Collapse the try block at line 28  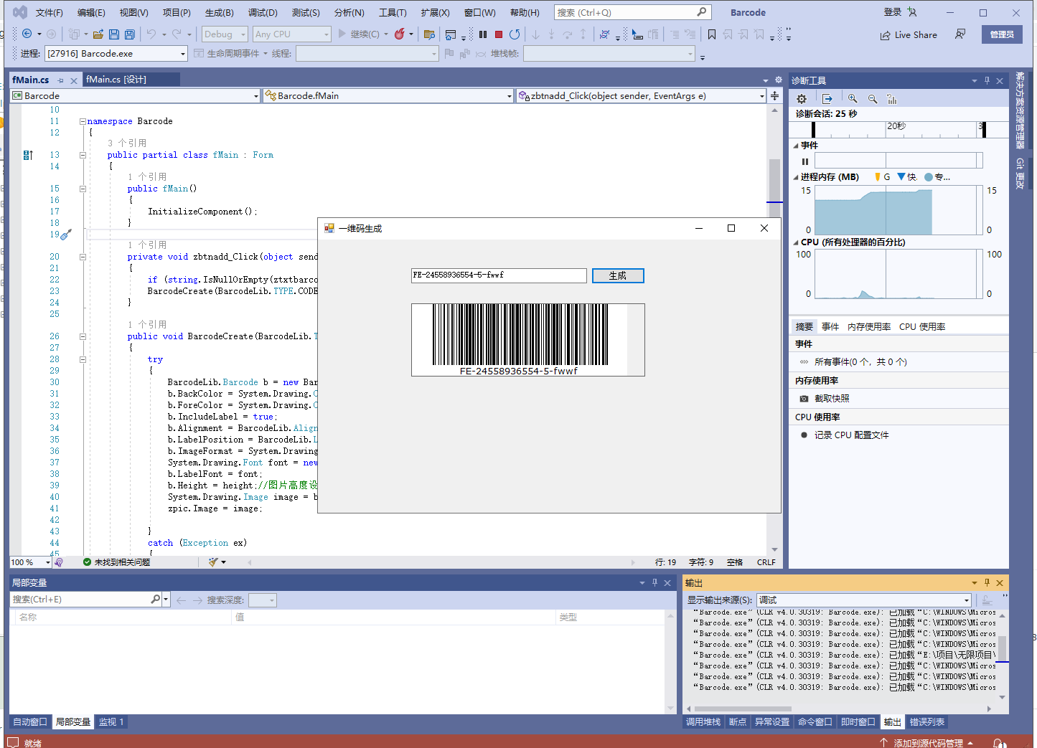pos(83,359)
